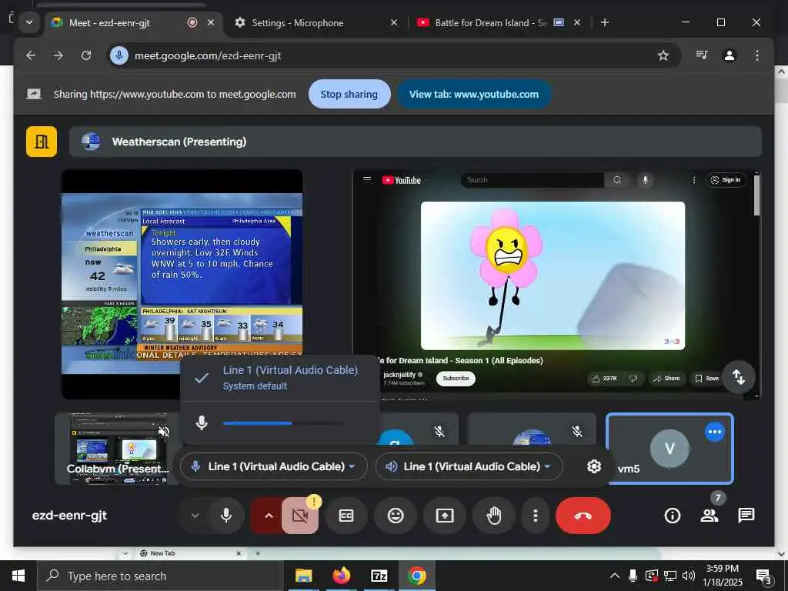Turn on closed captions
This screenshot has height=591, width=788.
(346, 516)
